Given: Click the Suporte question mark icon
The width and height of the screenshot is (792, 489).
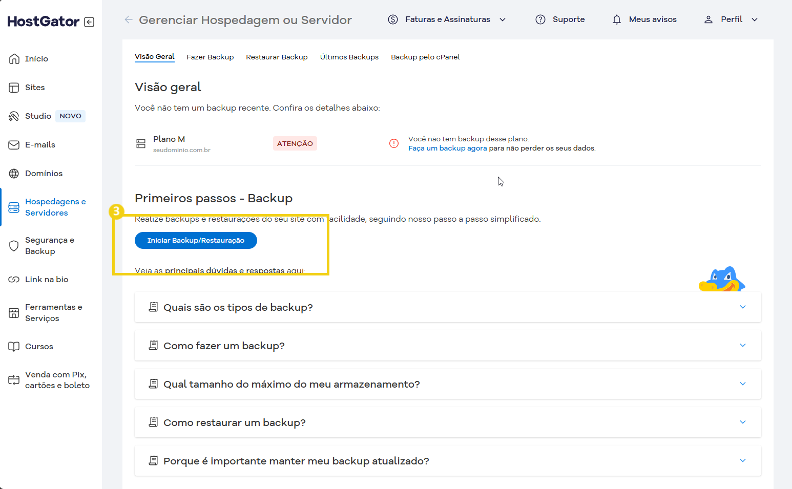Looking at the screenshot, I should 540,19.
